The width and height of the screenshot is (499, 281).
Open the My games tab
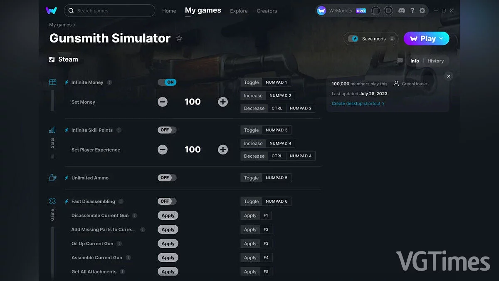tap(203, 10)
